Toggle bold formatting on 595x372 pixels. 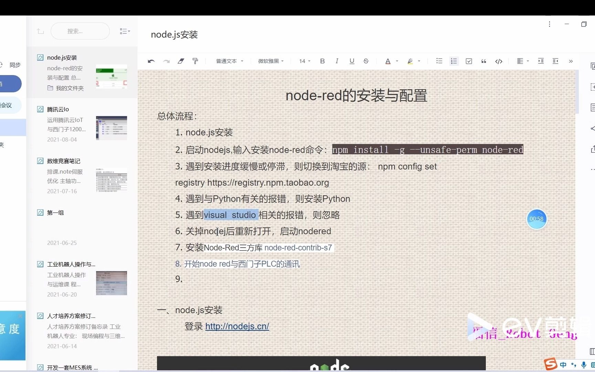pyautogui.click(x=322, y=61)
